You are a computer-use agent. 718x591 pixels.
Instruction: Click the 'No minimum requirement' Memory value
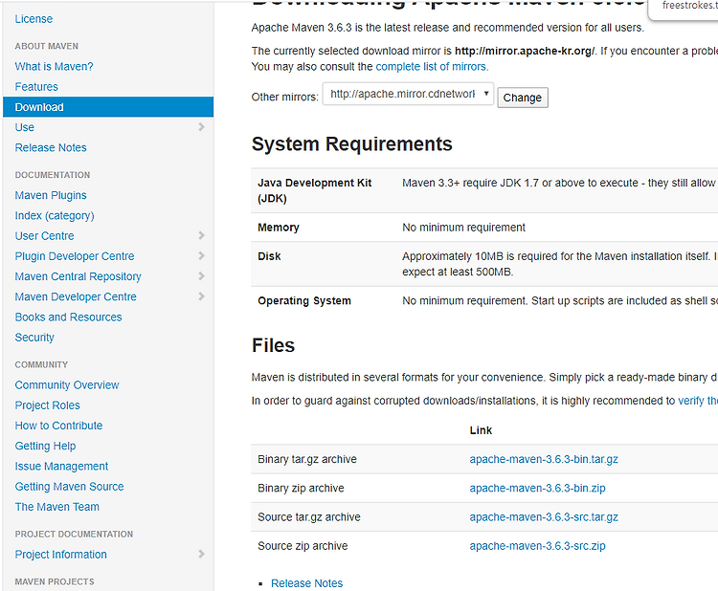pos(463,228)
